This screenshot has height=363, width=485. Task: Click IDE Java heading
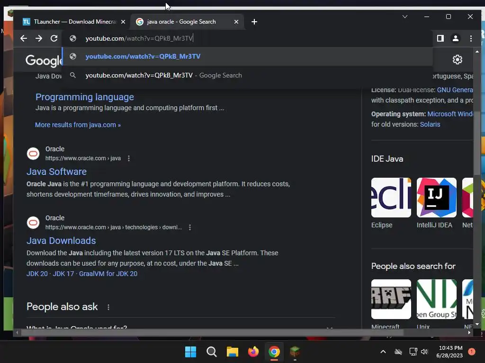pyautogui.click(x=387, y=159)
